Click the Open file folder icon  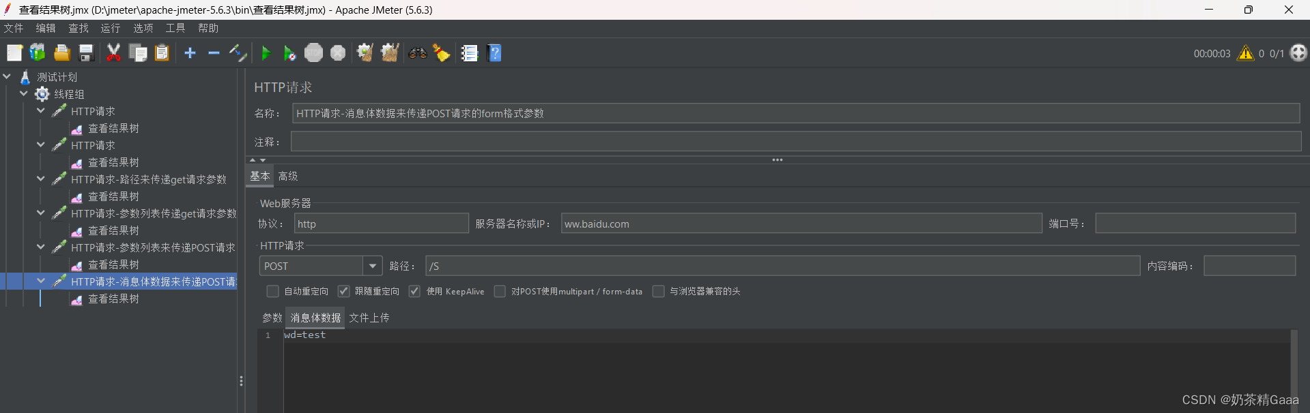62,53
